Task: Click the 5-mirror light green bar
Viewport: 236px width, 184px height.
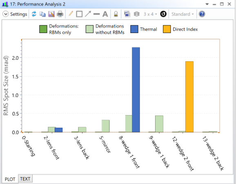Action: click(x=105, y=126)
